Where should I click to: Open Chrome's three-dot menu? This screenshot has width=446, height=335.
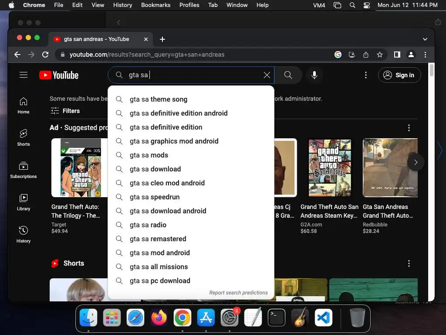pyautogui.click(x=425, y=55)
